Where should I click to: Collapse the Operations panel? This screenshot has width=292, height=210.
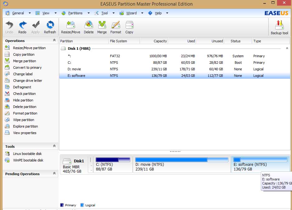click(x=54, y=40)
